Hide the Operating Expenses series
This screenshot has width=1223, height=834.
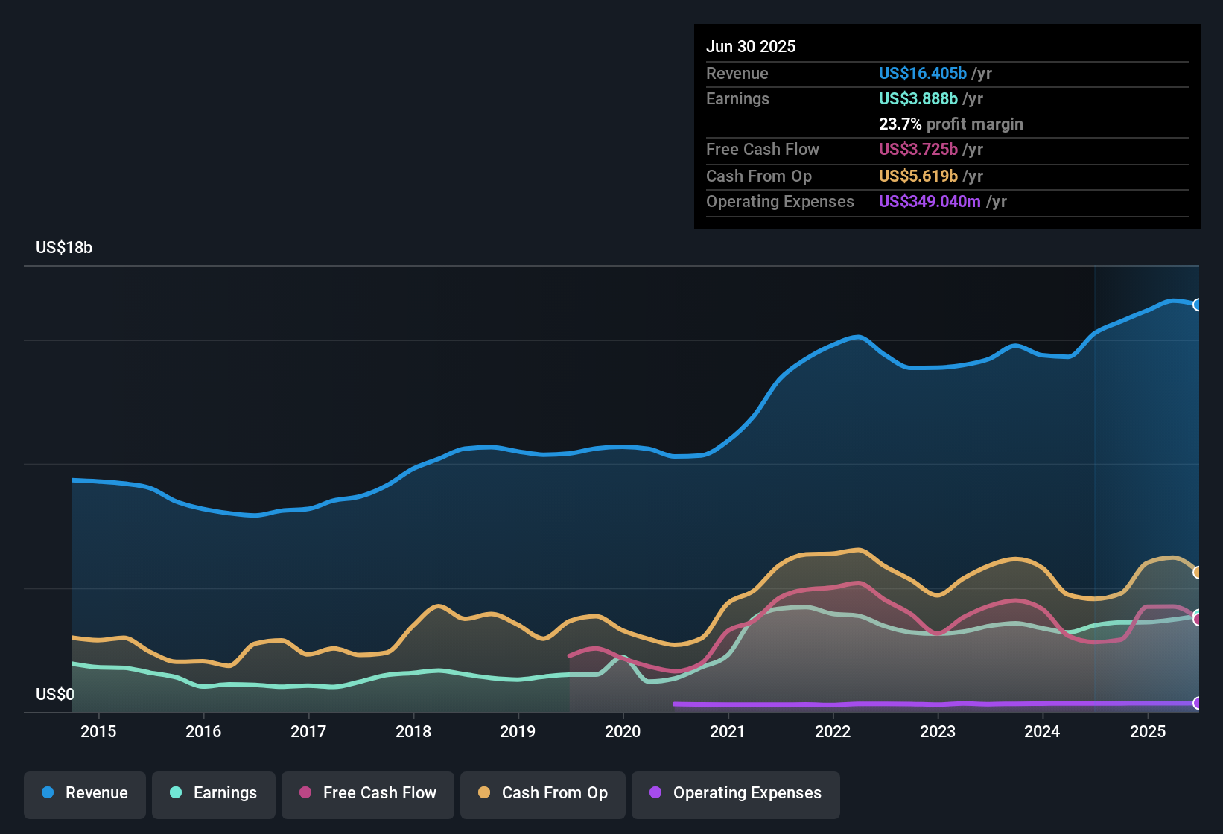pyautogui.click(x=736, y=793)
